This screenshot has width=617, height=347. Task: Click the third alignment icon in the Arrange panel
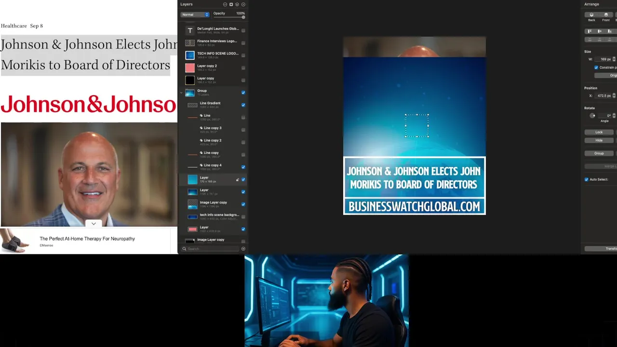click(x=610, y=31)
